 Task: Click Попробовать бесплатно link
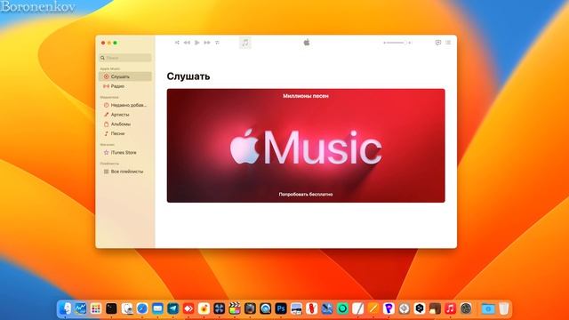[306, 195]
